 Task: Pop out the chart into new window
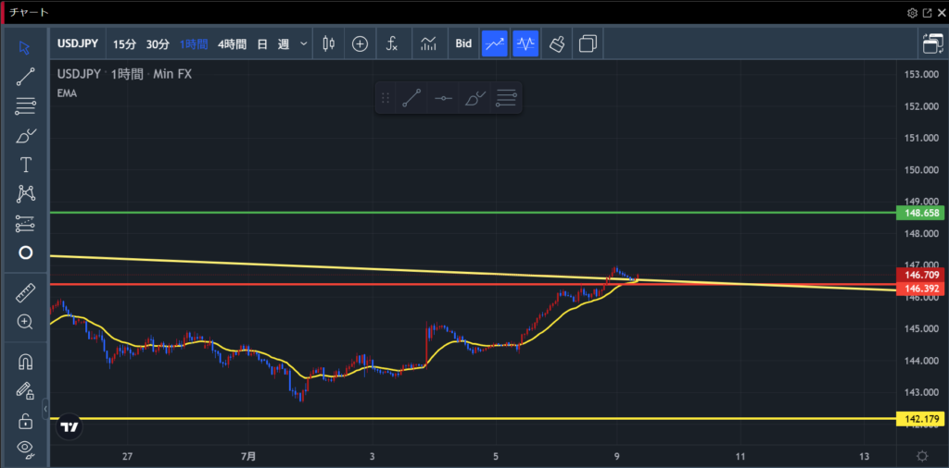(928, 13)
